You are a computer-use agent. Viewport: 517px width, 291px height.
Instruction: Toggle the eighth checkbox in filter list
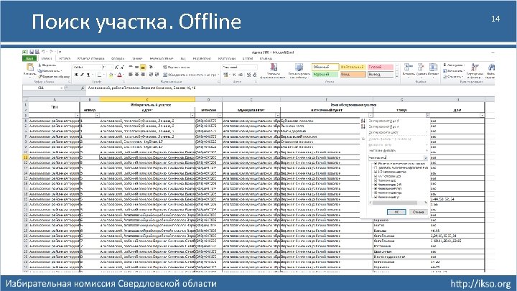[376, 193]
